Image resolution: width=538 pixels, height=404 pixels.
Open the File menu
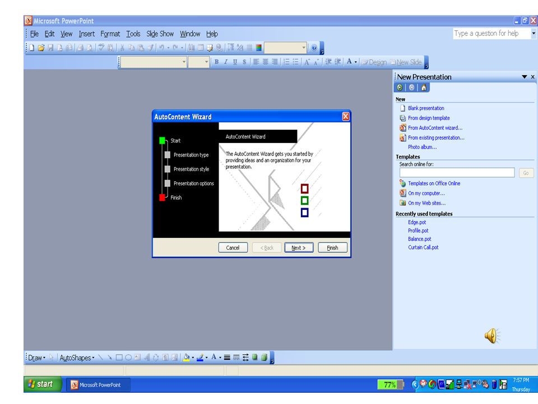pos(34,34)
